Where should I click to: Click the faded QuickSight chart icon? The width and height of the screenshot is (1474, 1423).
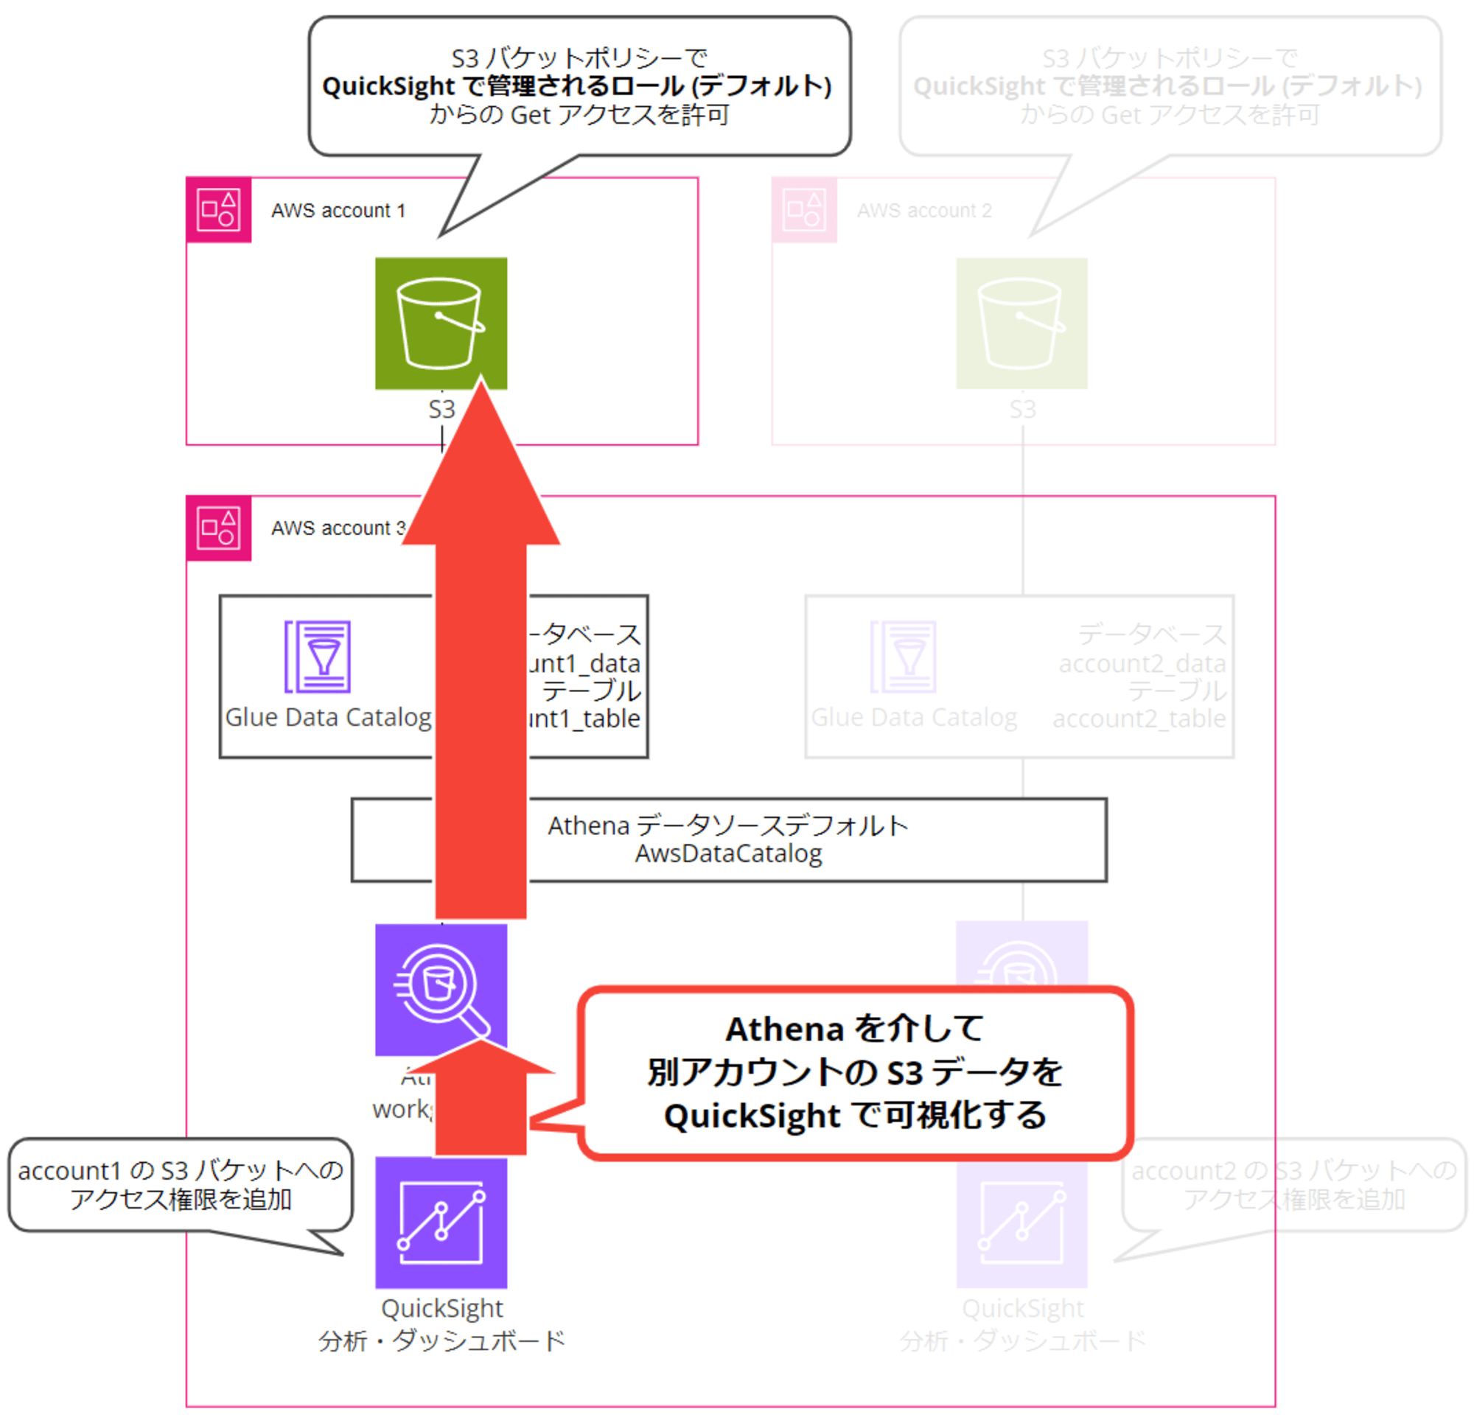click(1021, 1223)
